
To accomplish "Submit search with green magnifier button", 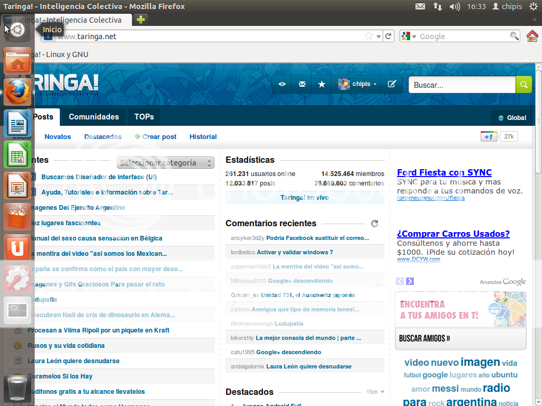I will point(523,85).
